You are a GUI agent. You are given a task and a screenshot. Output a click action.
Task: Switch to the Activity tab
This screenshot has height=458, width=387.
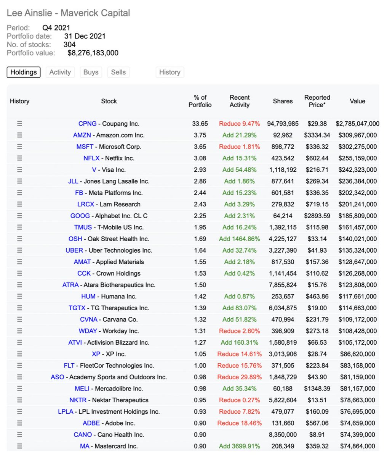pos(60,72)
